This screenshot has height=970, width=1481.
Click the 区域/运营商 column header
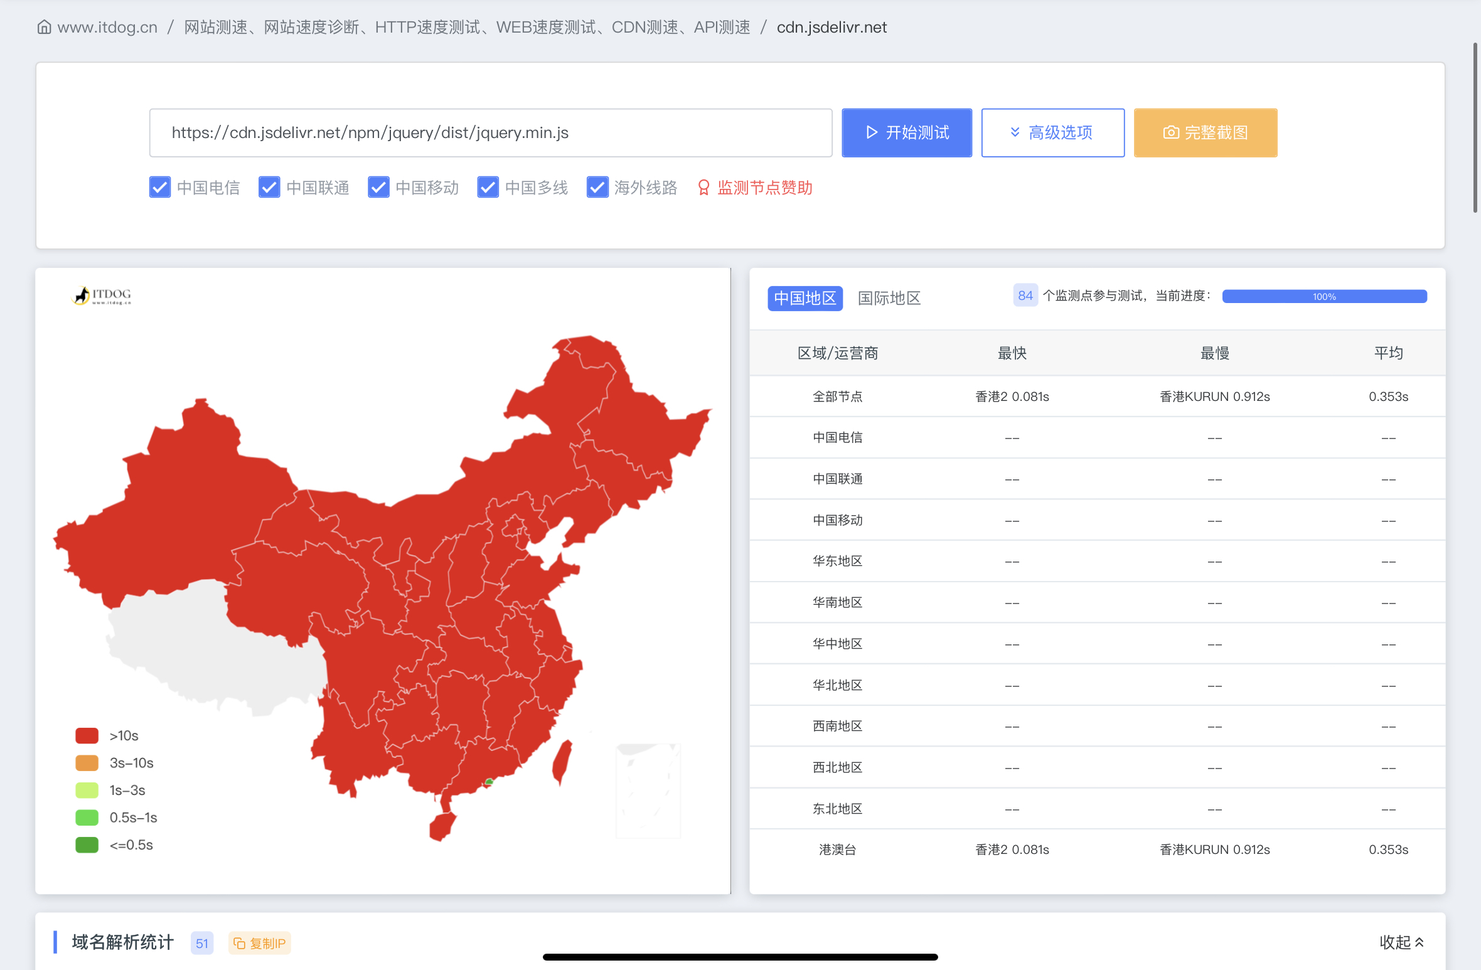click(x=837, y=353)
